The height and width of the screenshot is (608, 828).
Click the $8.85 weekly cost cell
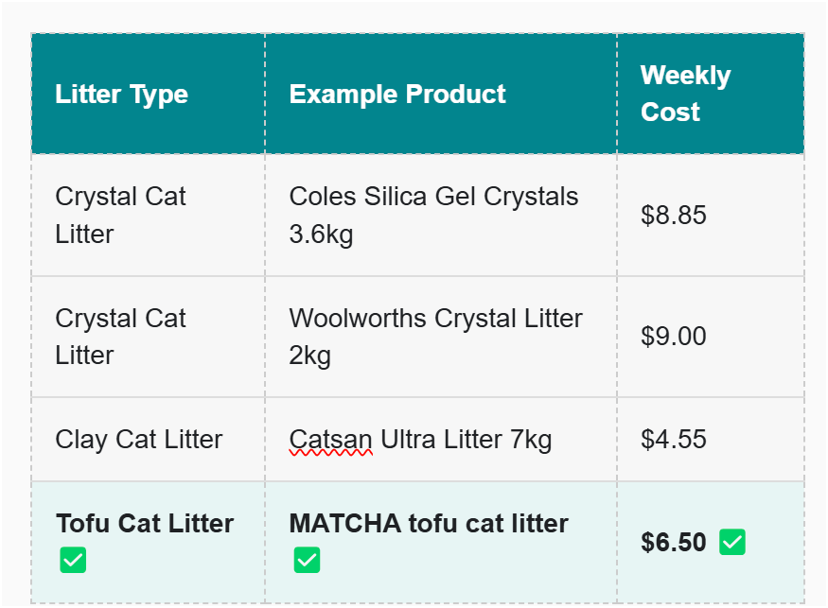click(x=674, y=216)
